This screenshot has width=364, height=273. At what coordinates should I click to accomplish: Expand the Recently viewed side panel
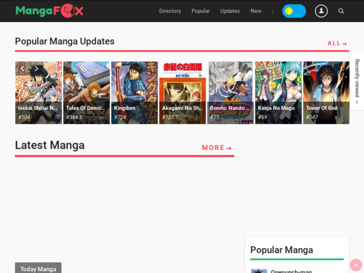tap(357, 81)
